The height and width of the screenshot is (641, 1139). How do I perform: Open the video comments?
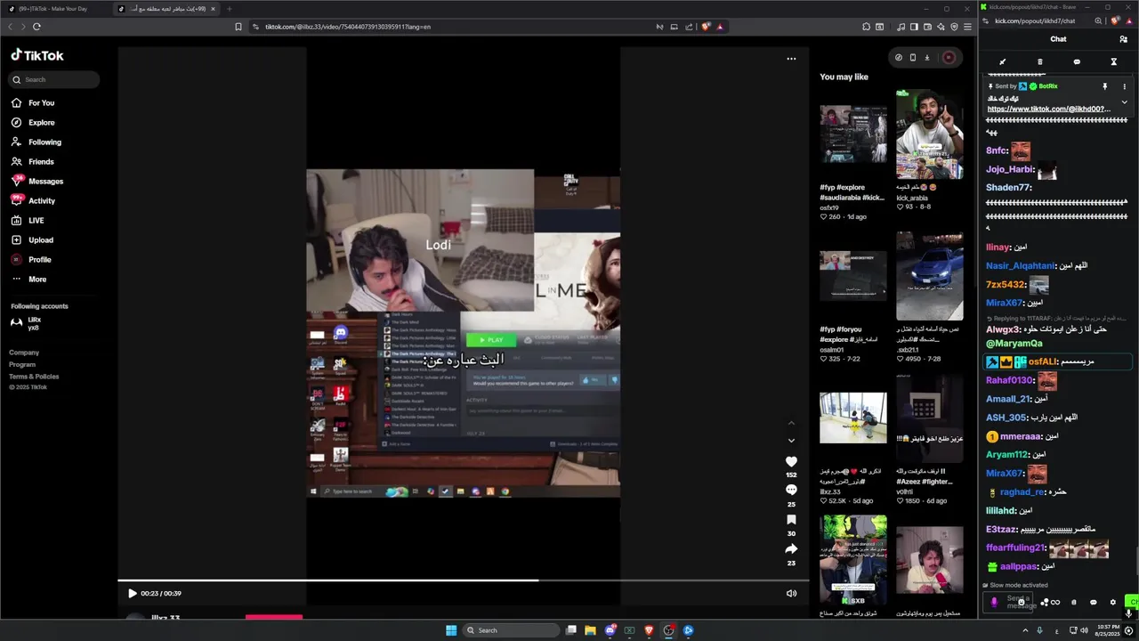click(791, 491)
